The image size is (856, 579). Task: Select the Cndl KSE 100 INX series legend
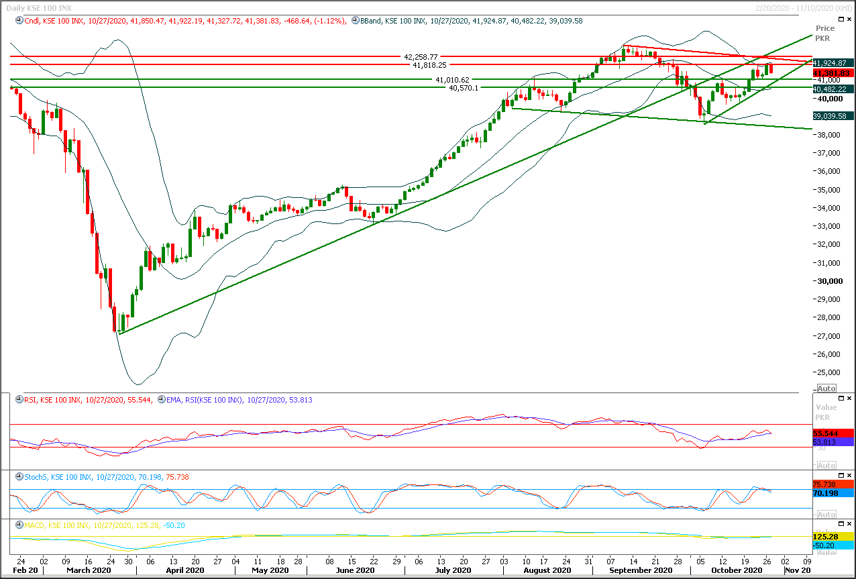click(185, 21)
